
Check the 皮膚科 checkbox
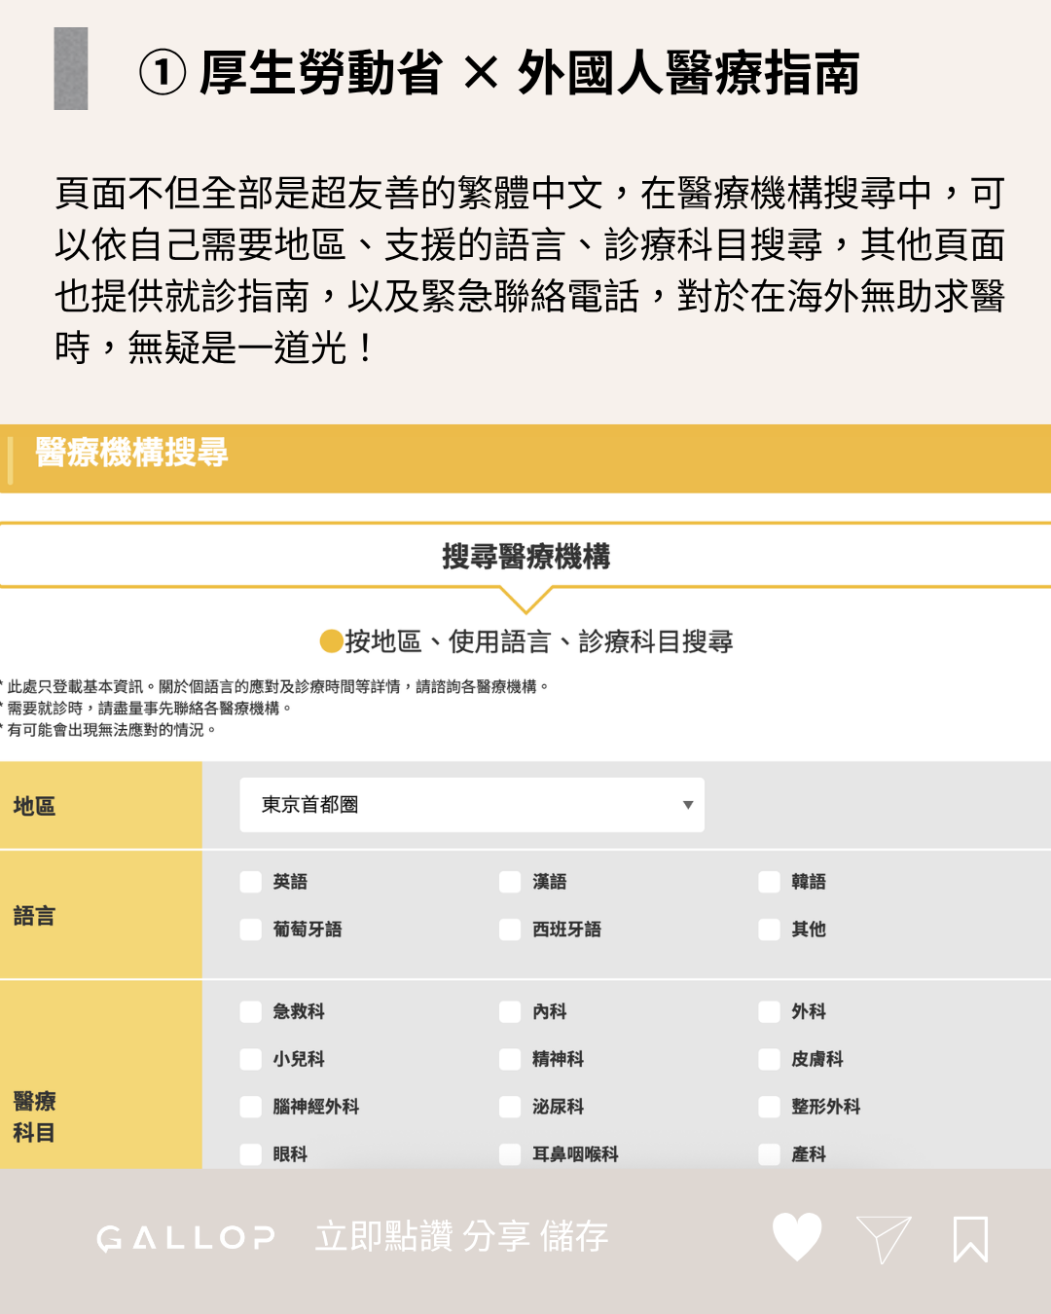click(x=770, y=1059)
